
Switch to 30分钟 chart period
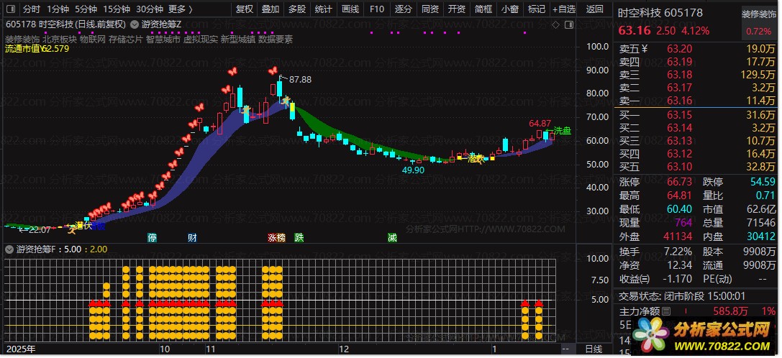150,9
